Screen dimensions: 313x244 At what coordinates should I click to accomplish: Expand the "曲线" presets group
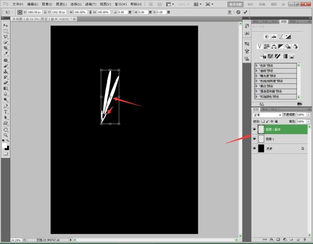[x=257, y=71]
